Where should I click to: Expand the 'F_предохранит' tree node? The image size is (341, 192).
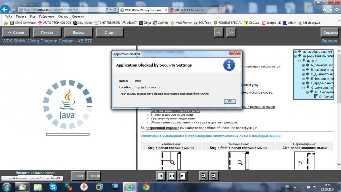tap(303, 83)
